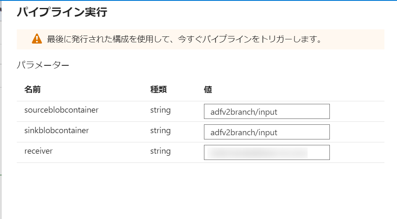397x219 pixels.
Task: Click the 'sinkblobcontainer' parameter name
Action: (57, 131)
